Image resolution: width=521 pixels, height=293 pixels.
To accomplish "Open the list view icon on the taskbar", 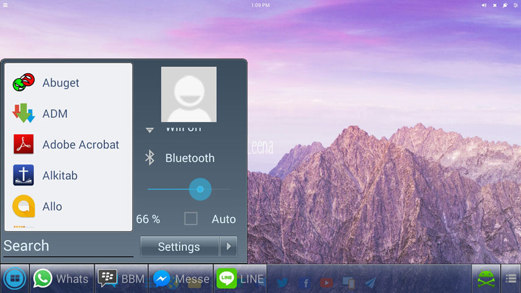I will click(x=511, y=279).
